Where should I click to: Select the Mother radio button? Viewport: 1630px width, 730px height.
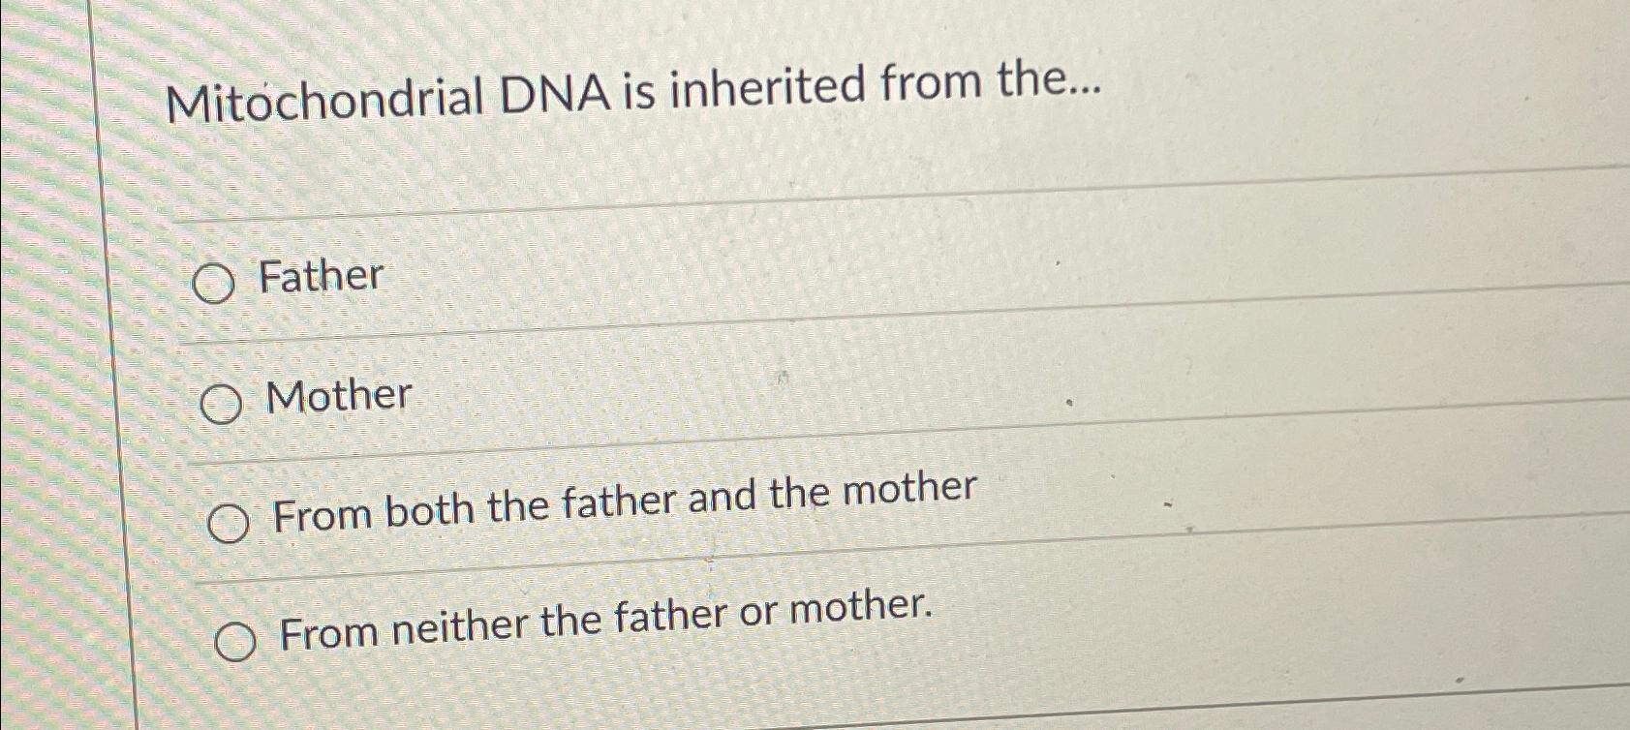click(x=222, y=406)
